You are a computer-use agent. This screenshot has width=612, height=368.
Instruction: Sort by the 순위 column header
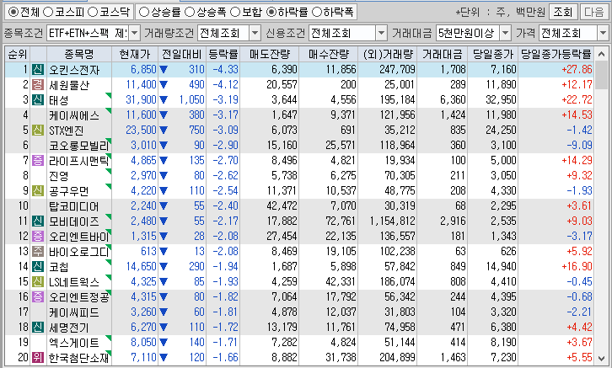coord(18,54)
